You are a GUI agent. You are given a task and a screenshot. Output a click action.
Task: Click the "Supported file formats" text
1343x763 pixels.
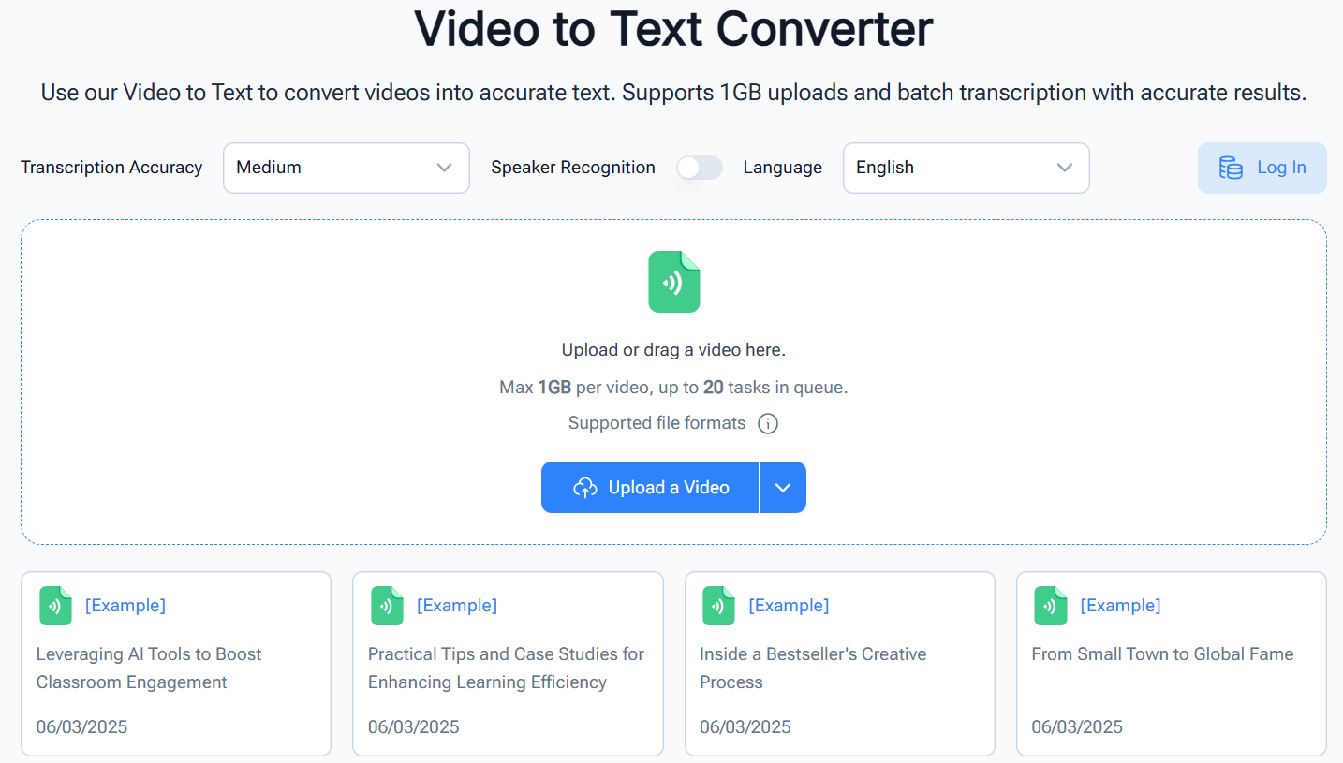(x=657, y=423)
